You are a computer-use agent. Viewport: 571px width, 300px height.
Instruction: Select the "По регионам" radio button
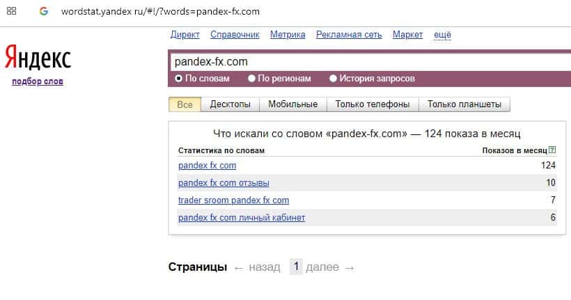click(x=252, y=79)
